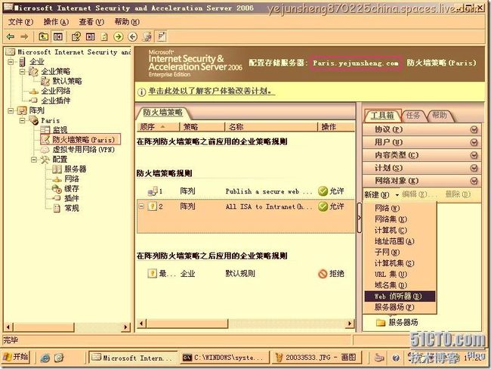Choose 网络(N) from the new menu
Image resolution: width=491 pixels, height=369 pixels.
(x=400, y=208)
